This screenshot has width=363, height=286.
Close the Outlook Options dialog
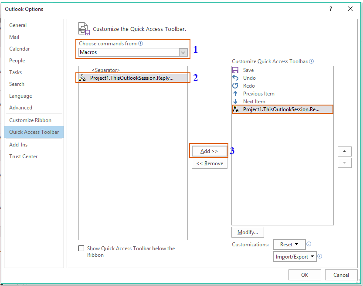point(350,9)
